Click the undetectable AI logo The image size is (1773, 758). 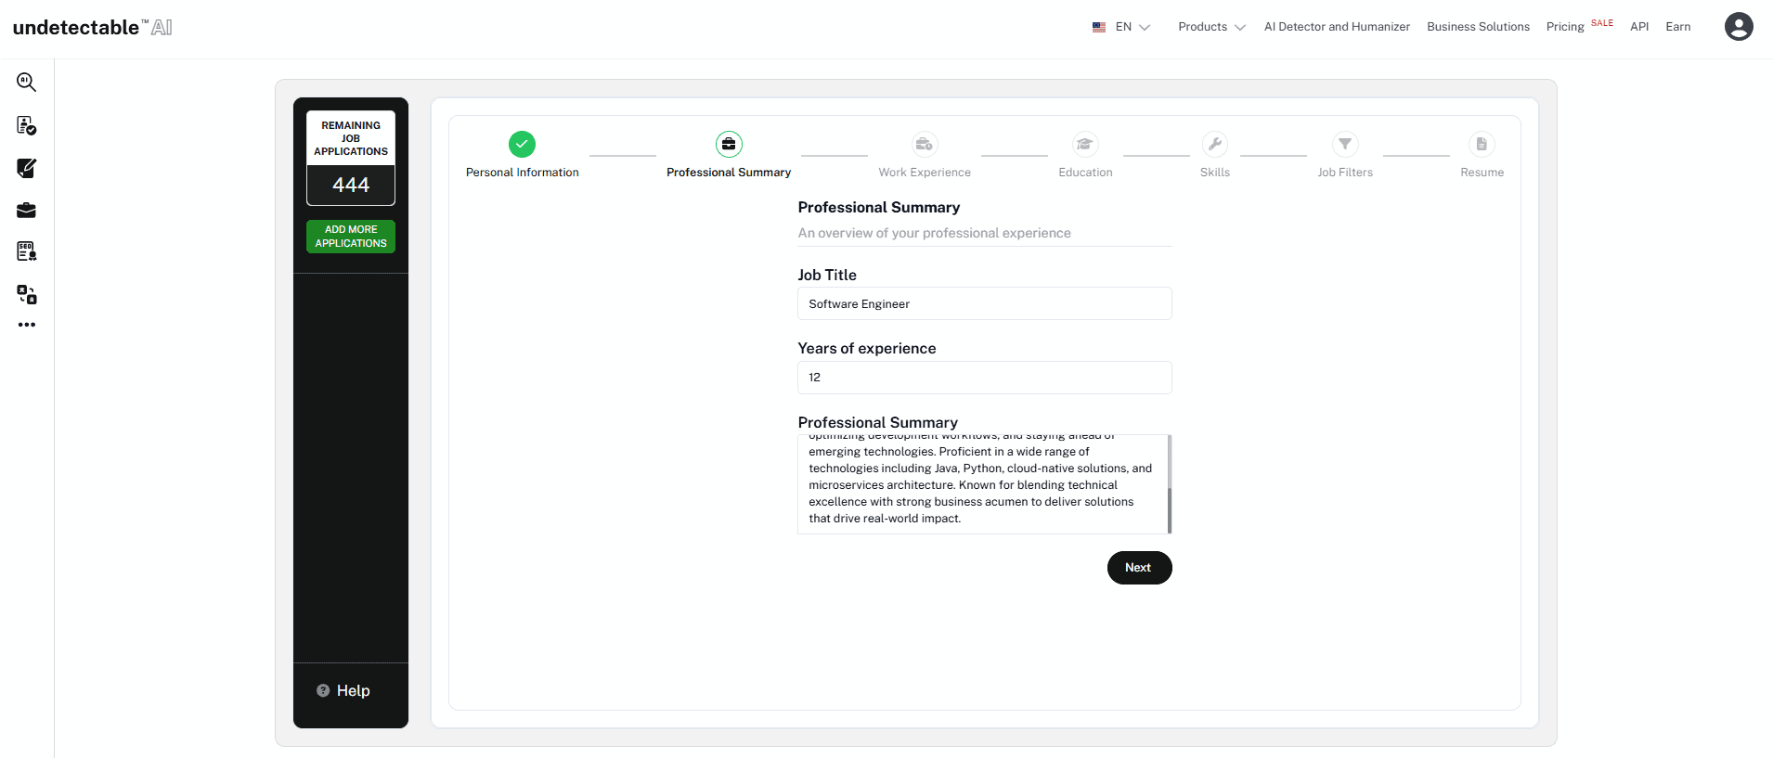tap(93, 27)
